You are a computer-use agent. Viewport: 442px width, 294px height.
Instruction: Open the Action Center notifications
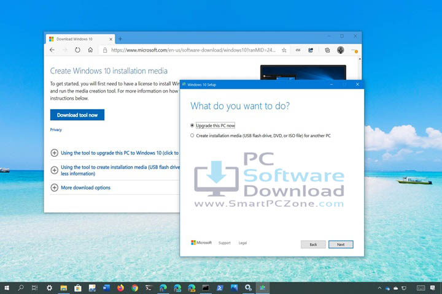coord(433,288)
